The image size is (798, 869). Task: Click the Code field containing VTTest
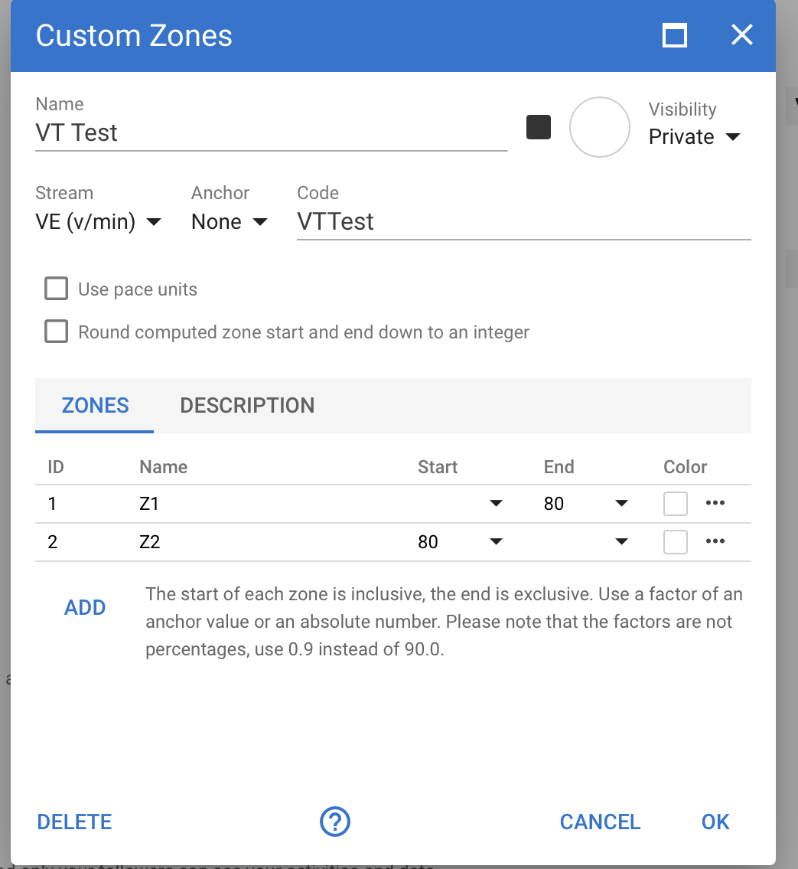[523, 222]
